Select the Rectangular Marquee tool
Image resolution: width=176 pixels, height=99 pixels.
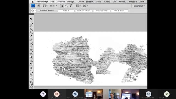pyautogui.click(x=31, y=22)
